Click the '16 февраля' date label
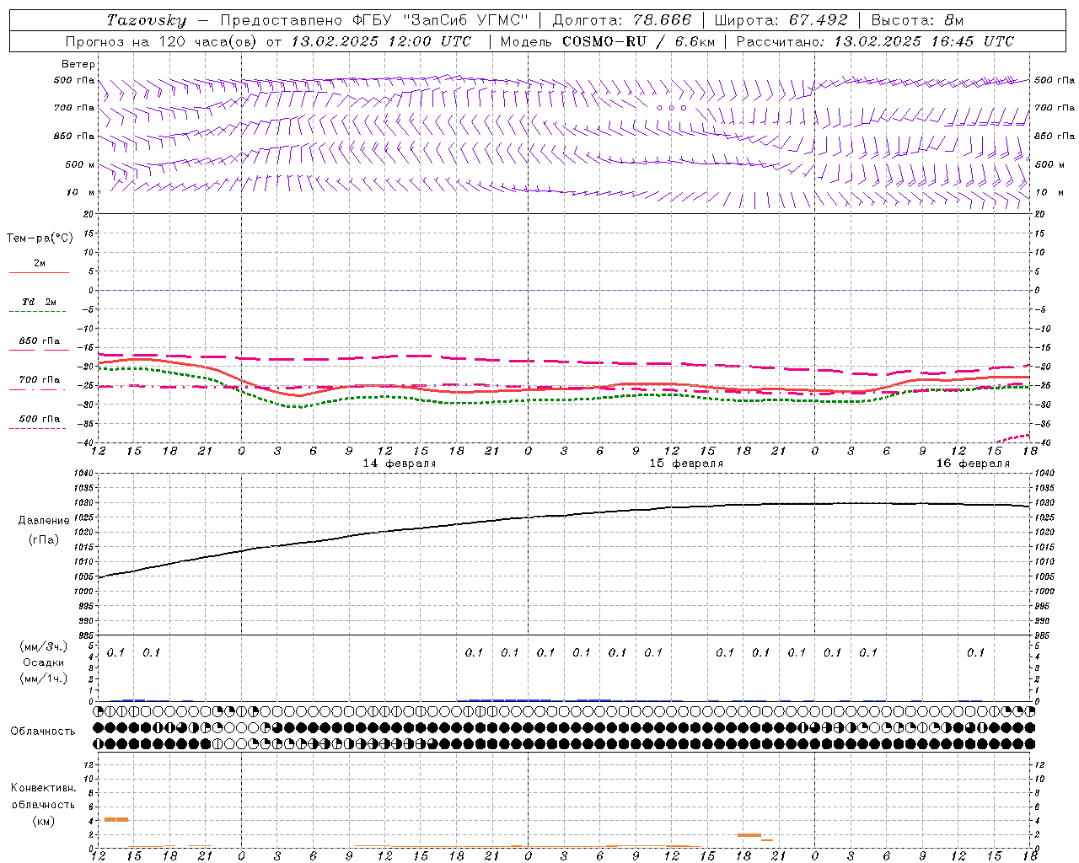The height and width of the screenshot is (863, 1079). [x=973, y=464]
